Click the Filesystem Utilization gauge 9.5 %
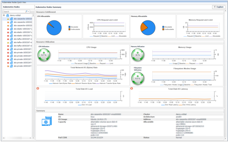The width and height of the screenshot is (228, 142). coord(138,79)
